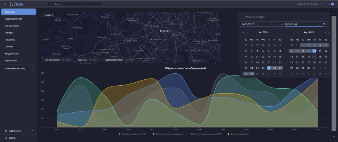Collapse the sidebar with the menu icon

(x=5, y=4)
